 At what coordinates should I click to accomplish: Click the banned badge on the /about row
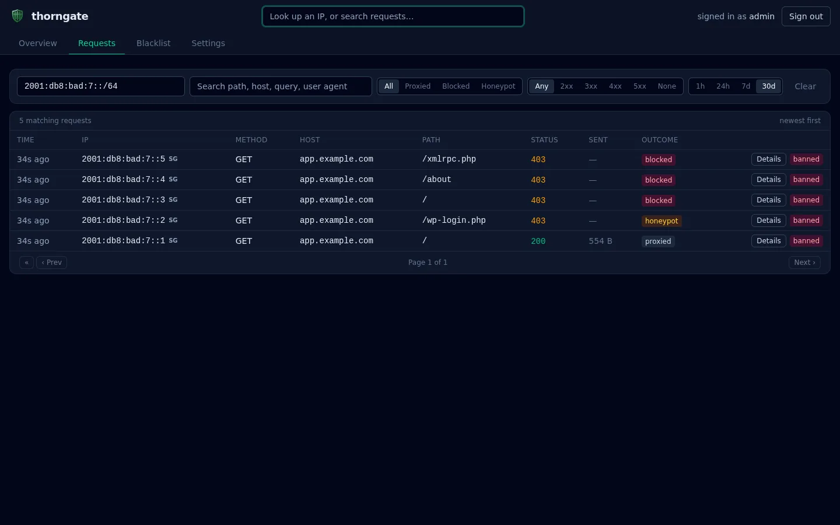pyautogui.click(x=806, y=180)
